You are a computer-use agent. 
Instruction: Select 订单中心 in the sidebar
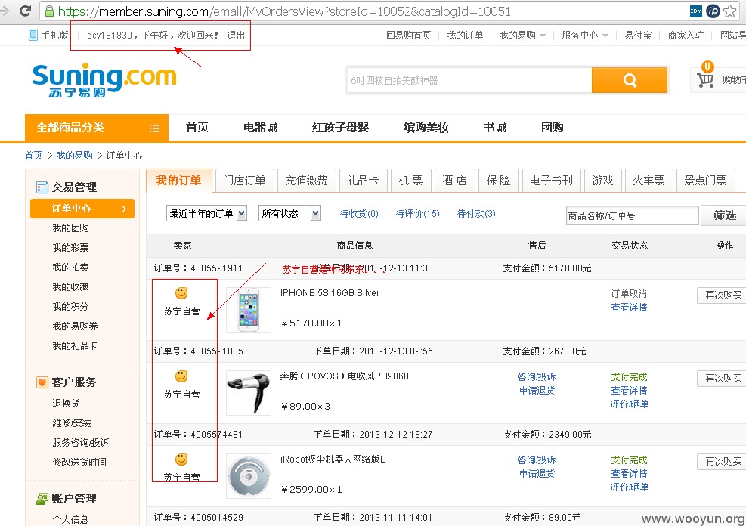[x=82, y=209]
